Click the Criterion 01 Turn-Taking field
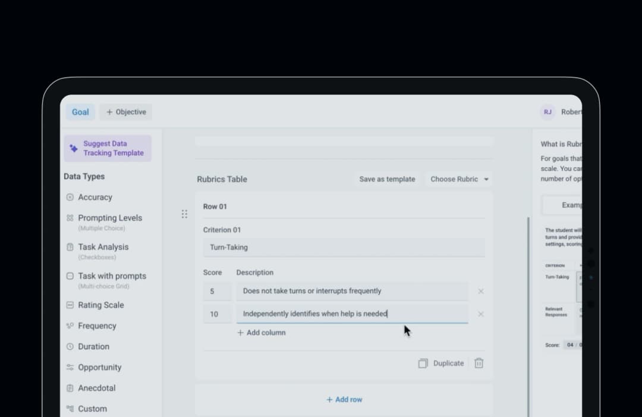Image resolution: width=642 pixels, height=417 pixels. coord(344,247)
